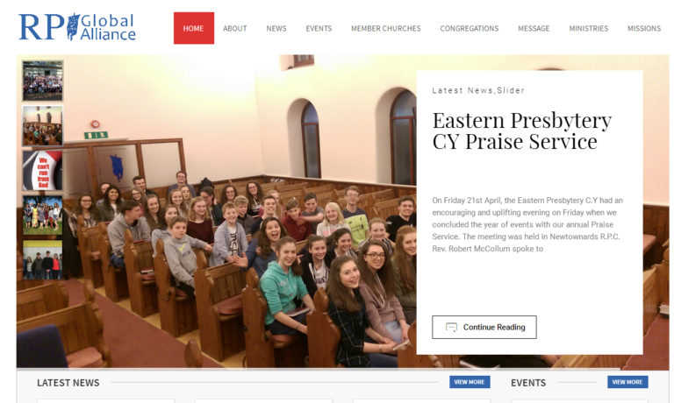
Task: Open the Congregations menu item
Action: tap(469, 28)
